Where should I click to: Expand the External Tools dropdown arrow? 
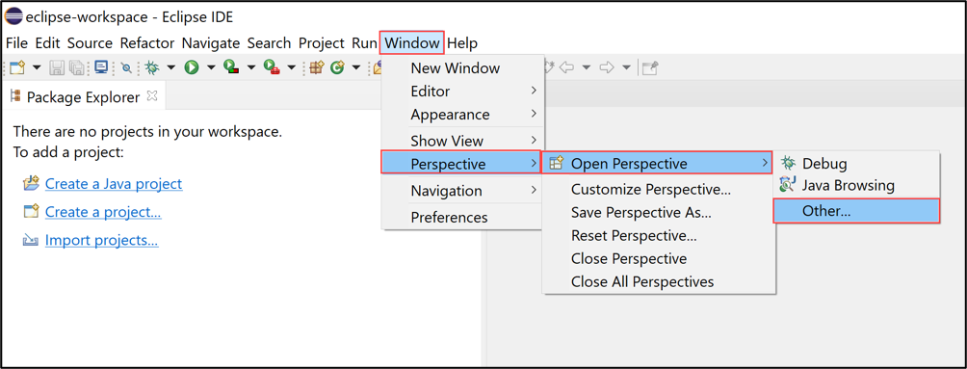click(x=291, y=67)
